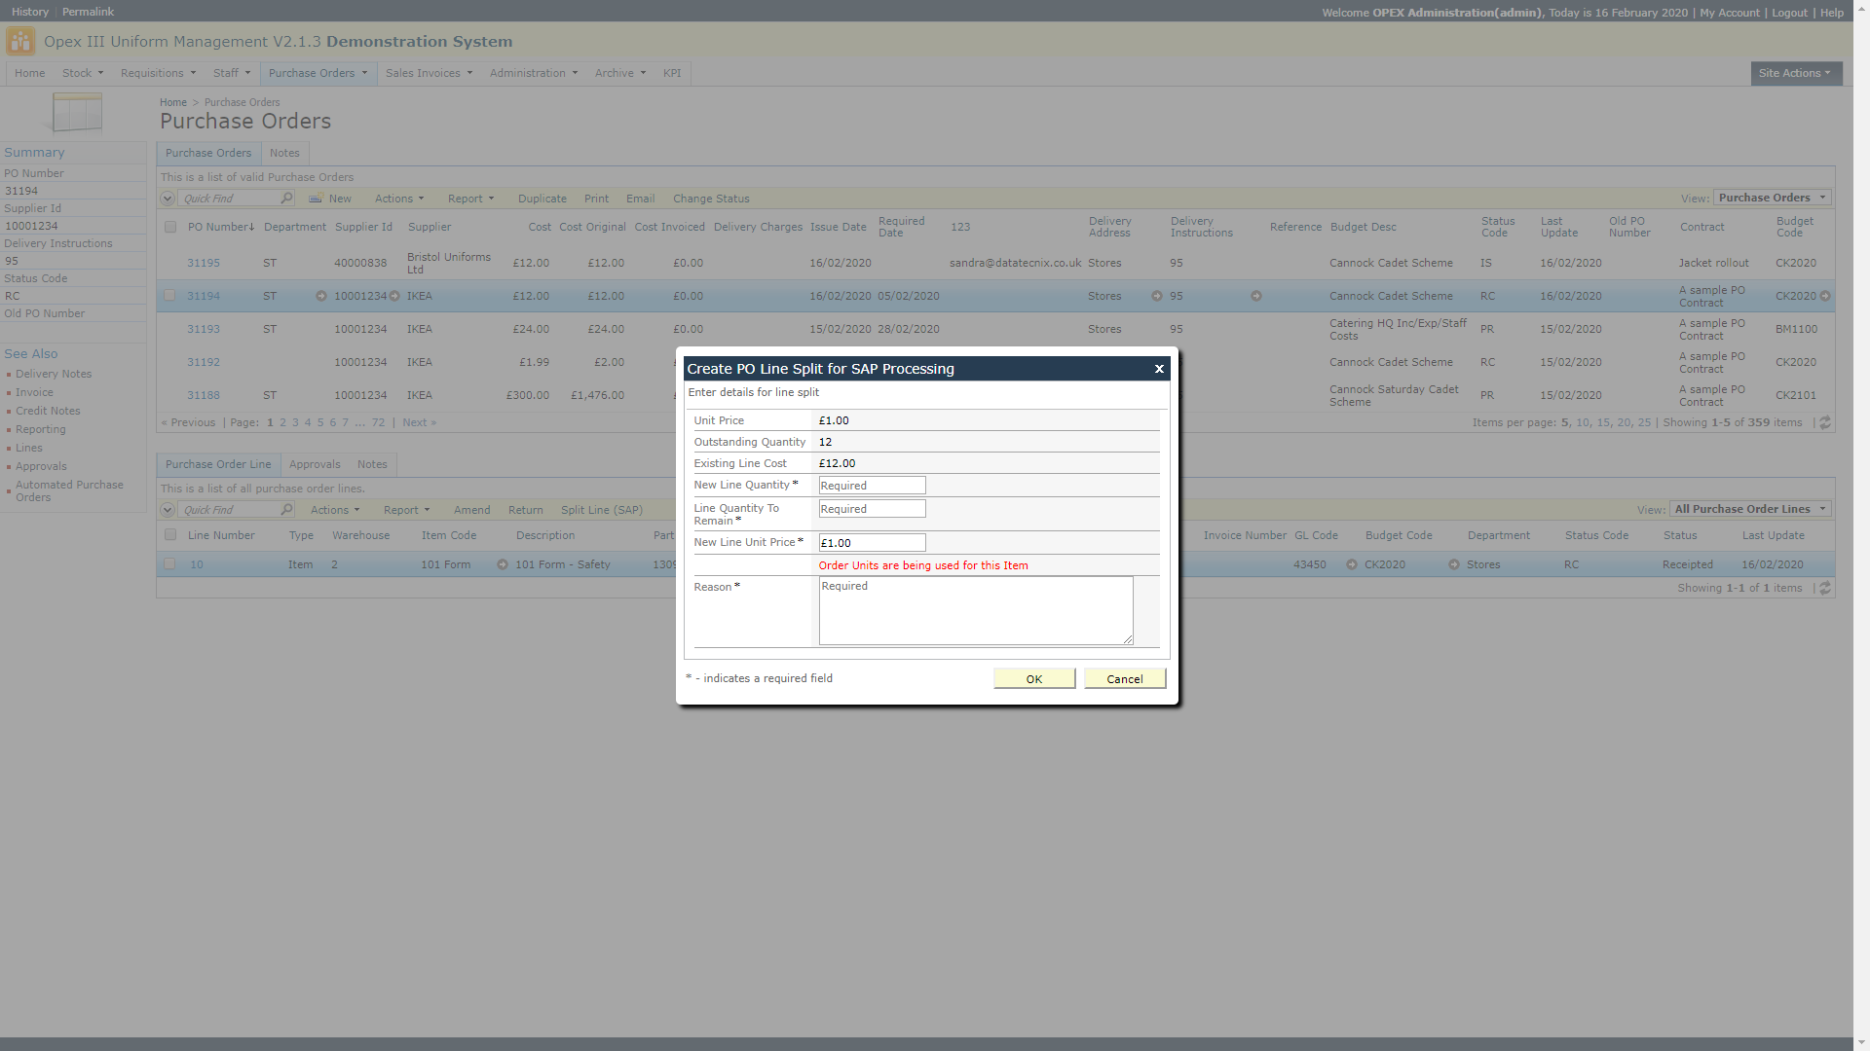1870x1051 pixels.
Task: Click the arrow icon beside GL Code 43450
Action: (1352, 564)
